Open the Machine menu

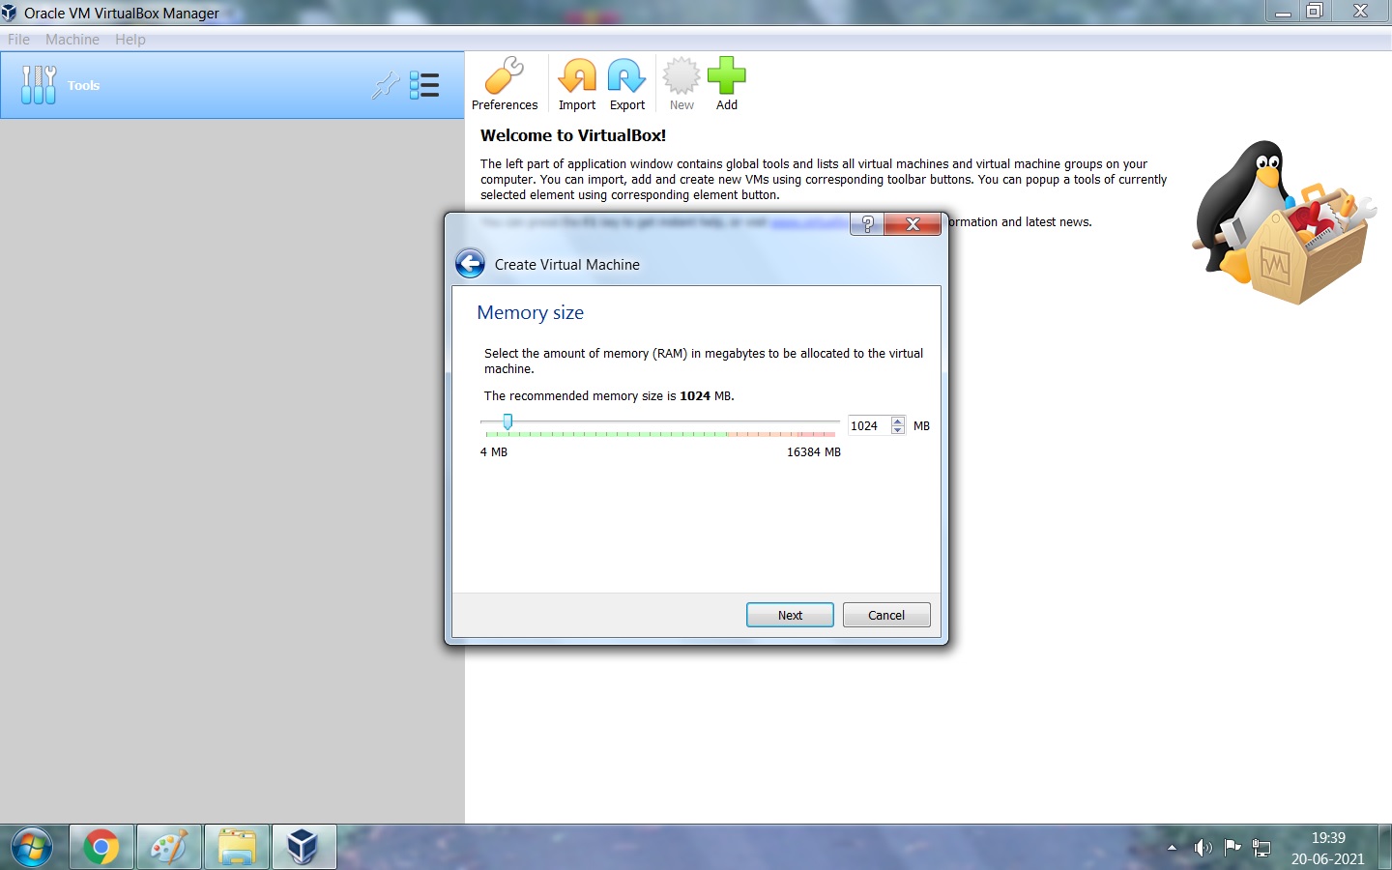pos(72,40)
